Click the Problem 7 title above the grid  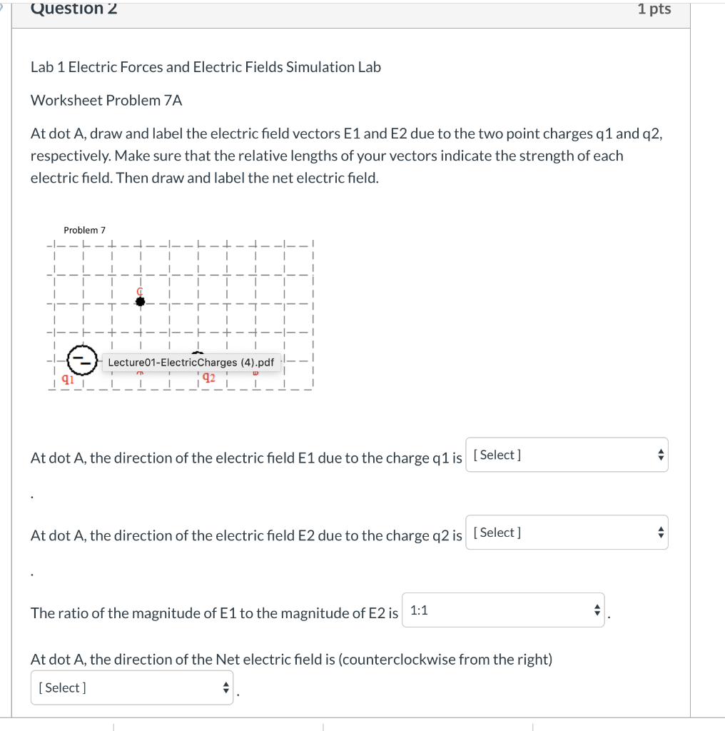[x=84, y=230]
